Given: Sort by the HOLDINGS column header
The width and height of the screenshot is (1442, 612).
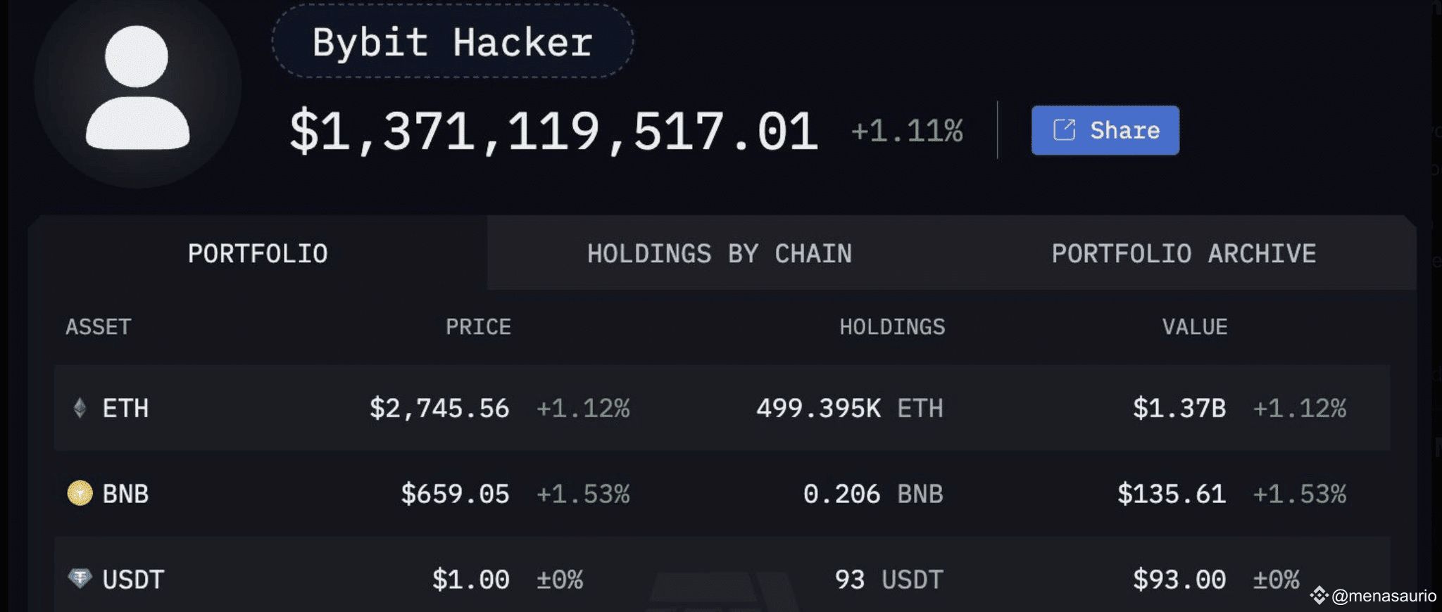Looking at the screenshot, I should click(892, 327).
